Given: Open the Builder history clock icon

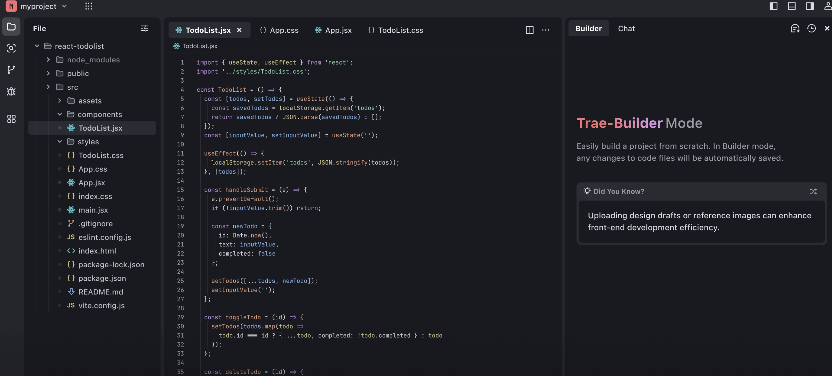Looking at the screenshot, I should (811, 28).
